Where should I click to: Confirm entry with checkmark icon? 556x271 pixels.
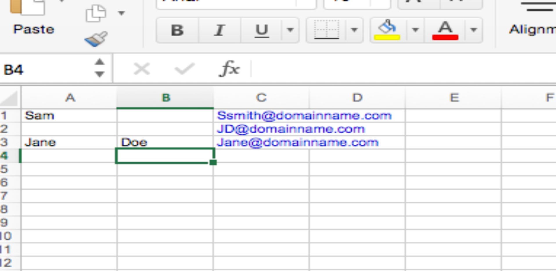pos(184,69)
